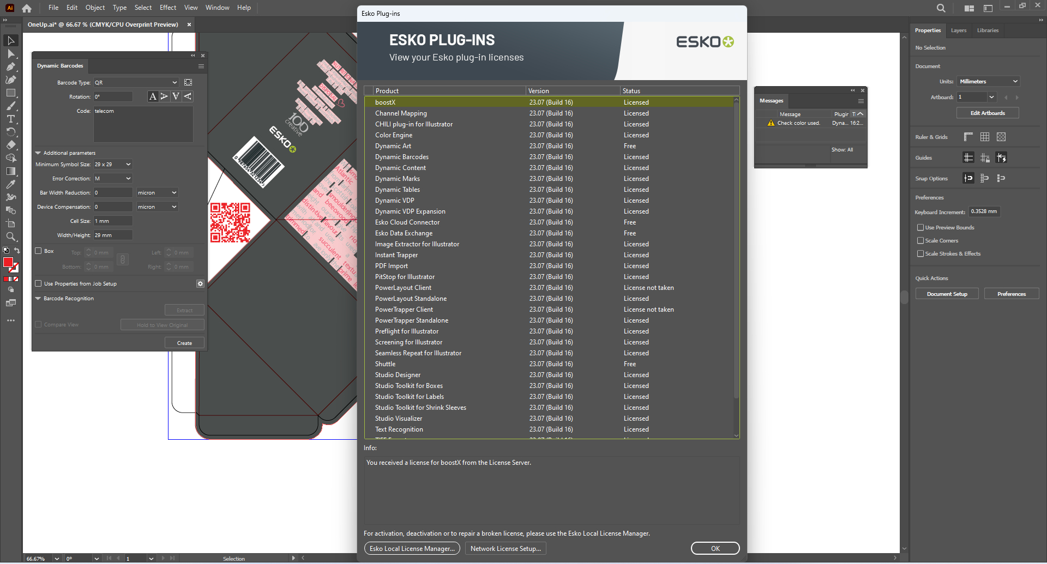Toggle snap to pixel icon
Viewport: 1047px width, 564px height.
(x=1001, y=178)
